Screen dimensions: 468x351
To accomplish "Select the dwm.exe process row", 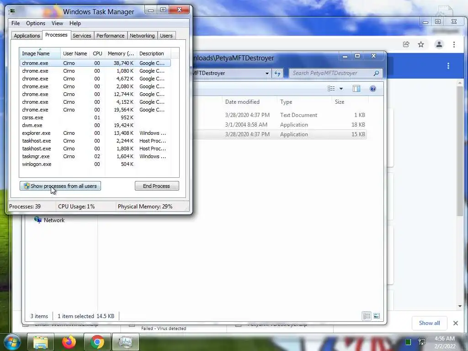I will (x=95, y=125).
